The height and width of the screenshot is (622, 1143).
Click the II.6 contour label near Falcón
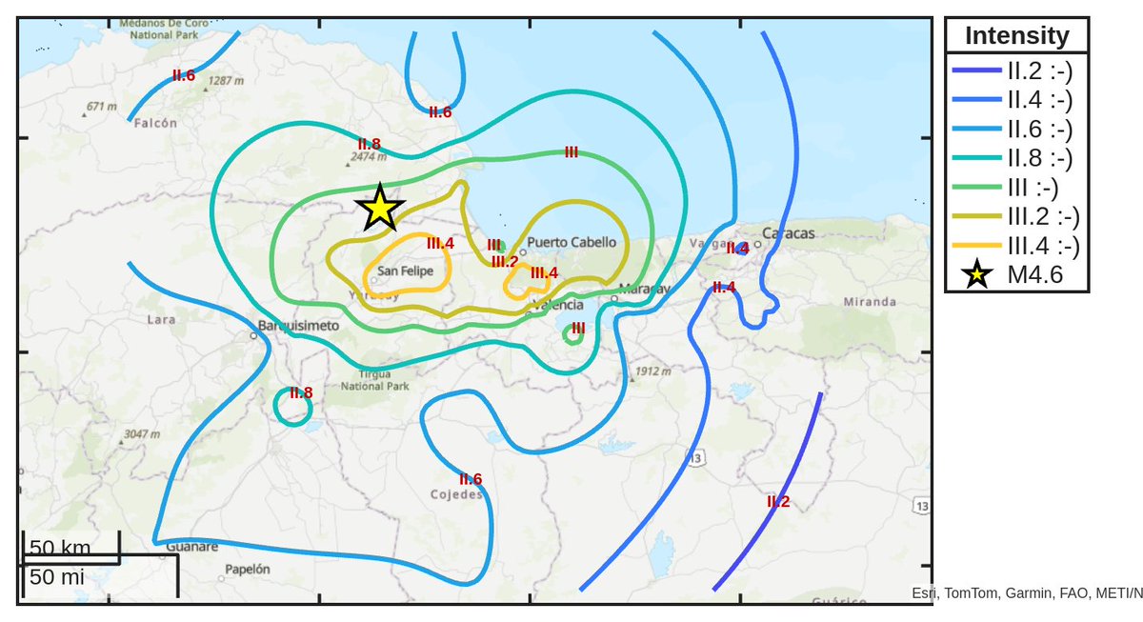tap(184, 75)
